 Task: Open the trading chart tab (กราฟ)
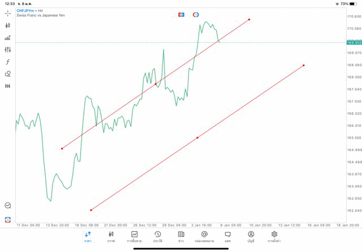[111, 236]
